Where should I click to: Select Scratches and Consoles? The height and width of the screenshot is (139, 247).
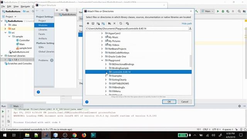point(20,63)
